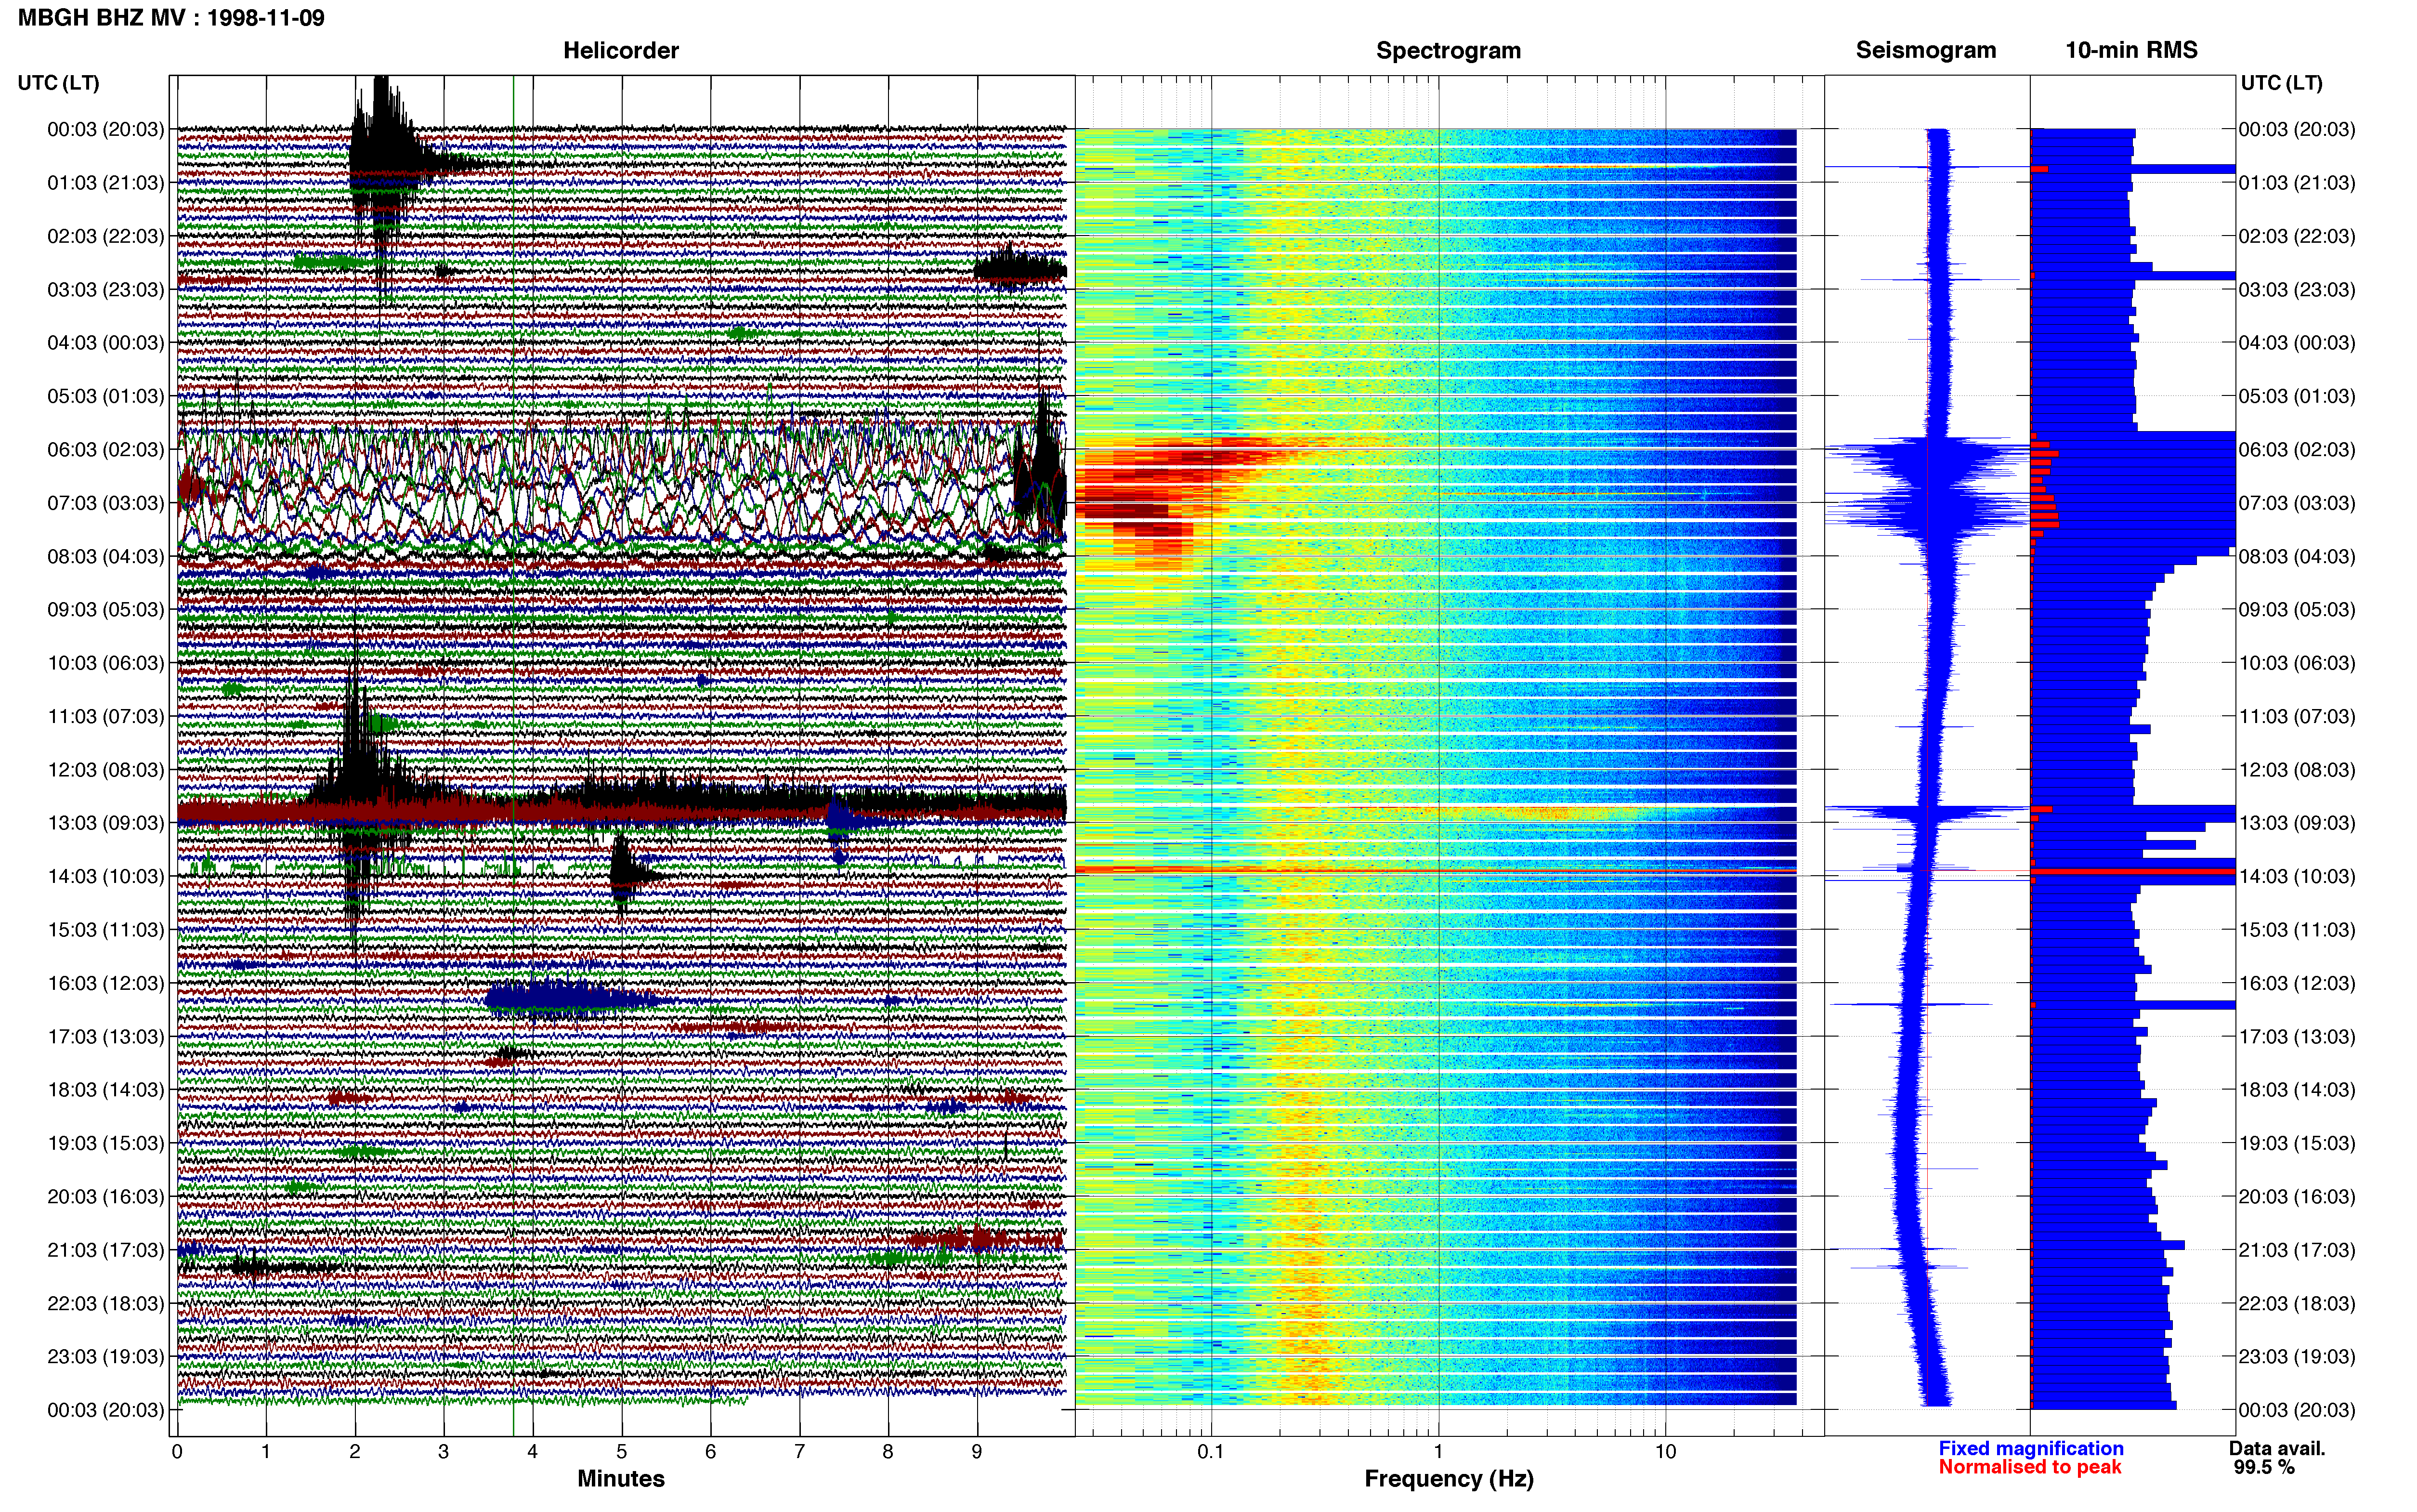Click the 'Seismogram' panel heading

1925,50
